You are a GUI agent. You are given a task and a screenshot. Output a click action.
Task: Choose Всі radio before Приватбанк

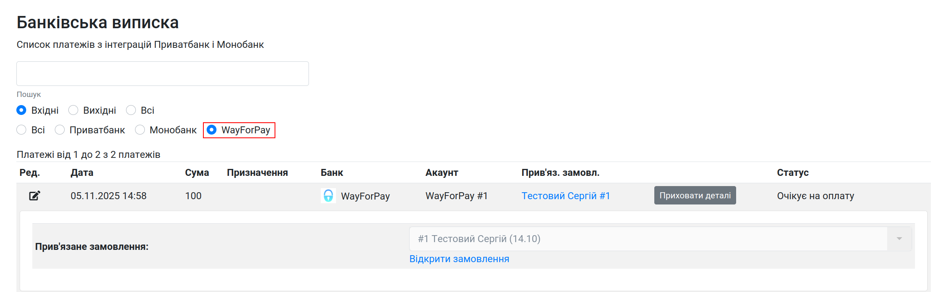click(22, 130)
